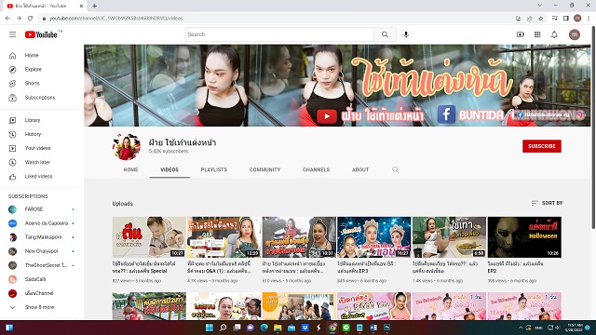Screen dimensions: 596x335
Task: Open Liked videos in sidebar
Action: tap(39, 177)
